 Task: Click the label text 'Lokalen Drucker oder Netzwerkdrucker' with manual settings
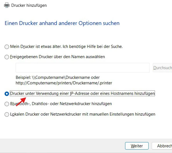pyautogui.click(x=83, y=114)
